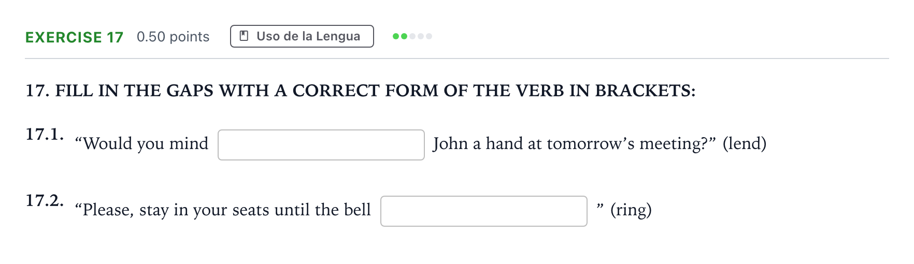Click the third gray difficulty dot
914x264 pixels.
(x=412, y=36)
